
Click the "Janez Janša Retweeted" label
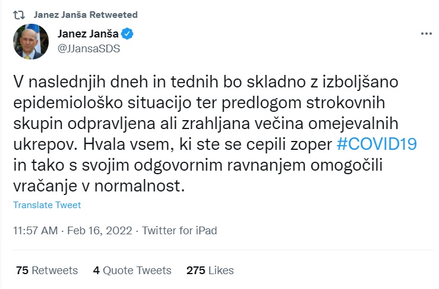86,14
